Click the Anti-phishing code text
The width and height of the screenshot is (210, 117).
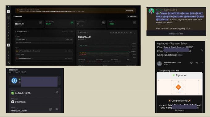[x=169, y=71]
